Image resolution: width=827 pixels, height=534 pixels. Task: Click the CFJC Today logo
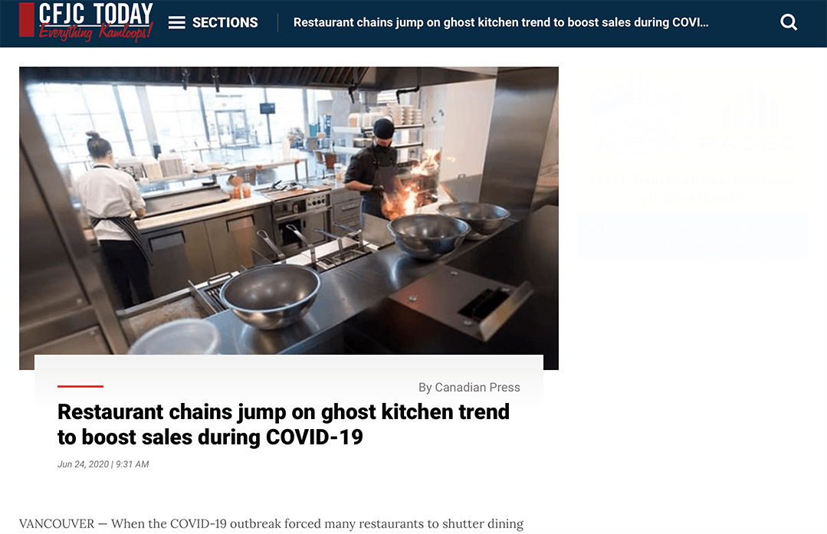coord(86,21)
